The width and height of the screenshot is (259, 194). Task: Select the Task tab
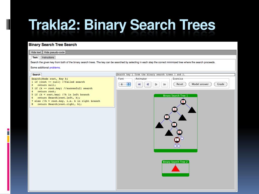pos(35,58)
